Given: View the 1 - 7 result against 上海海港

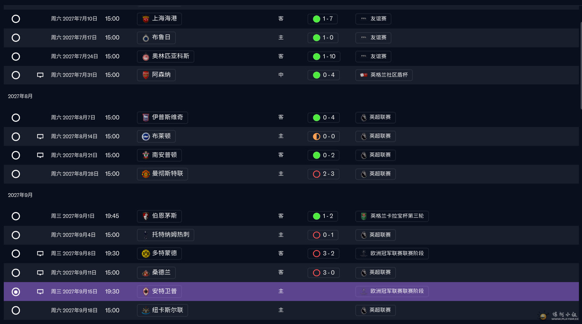Looking at the screenshot, I should (x=322, y=19).
